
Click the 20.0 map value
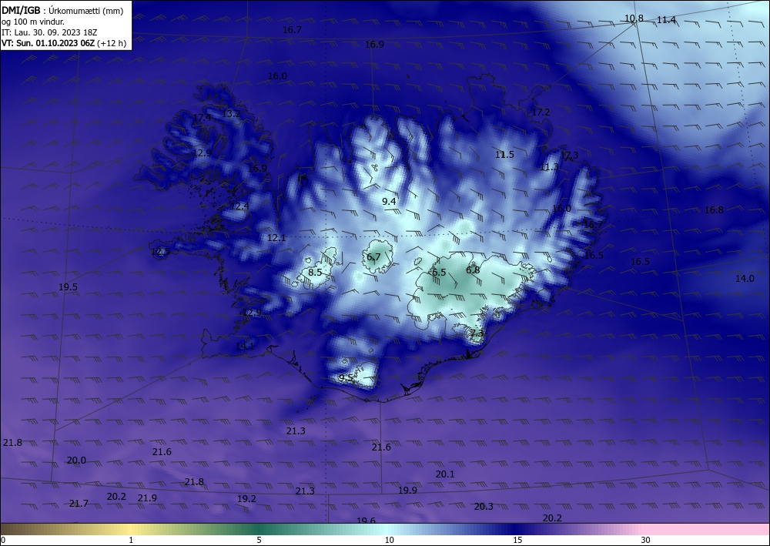pyautogui.click(x=76, y=460)
